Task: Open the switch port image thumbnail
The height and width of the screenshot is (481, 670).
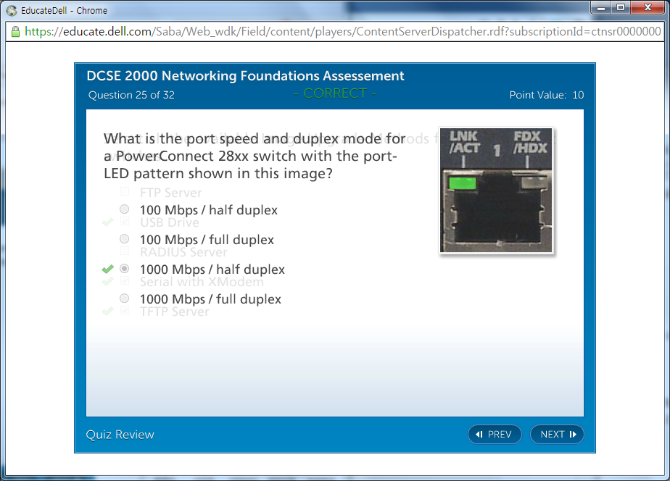Action: [496, 191]
